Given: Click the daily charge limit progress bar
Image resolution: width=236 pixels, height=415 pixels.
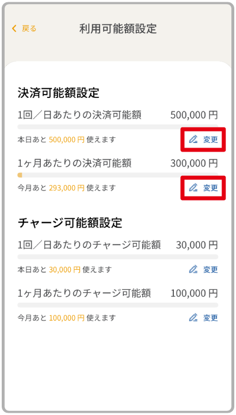Looking at the screenshot, I should point(118,256).
